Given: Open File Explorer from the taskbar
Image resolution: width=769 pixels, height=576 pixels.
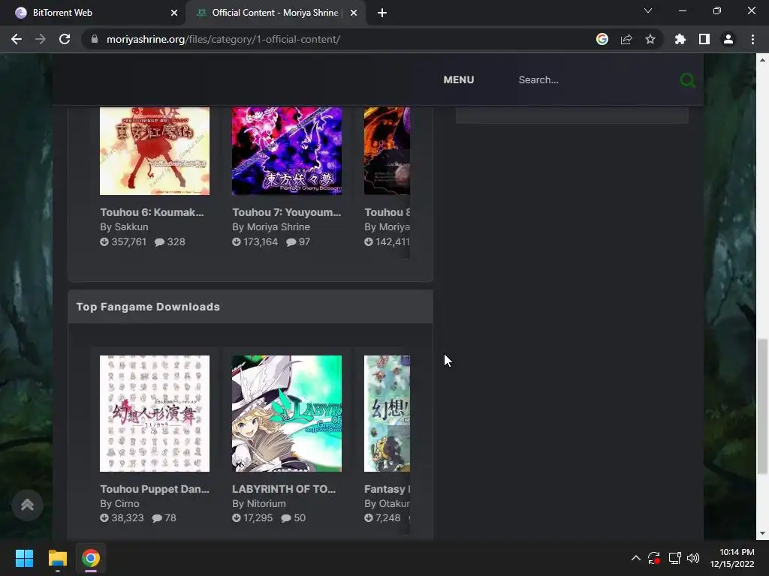Looking at the screenshot, I should click(x=57, y=558).
